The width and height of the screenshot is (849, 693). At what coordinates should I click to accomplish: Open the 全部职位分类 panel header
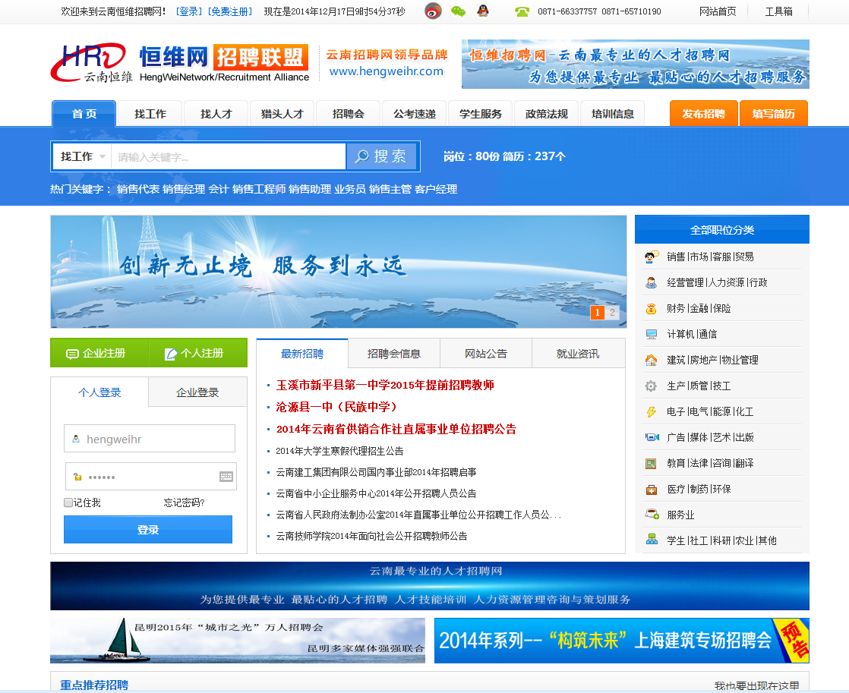[x=721, y=228]
